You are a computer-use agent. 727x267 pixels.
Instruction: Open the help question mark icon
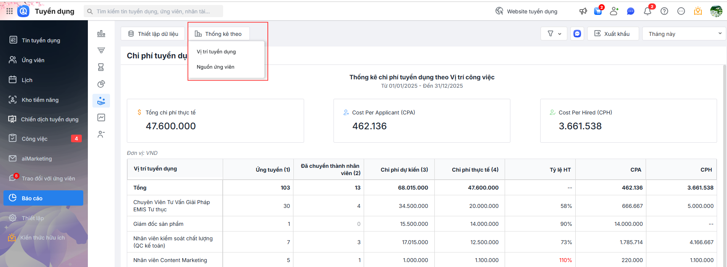[x=664, y=11]
